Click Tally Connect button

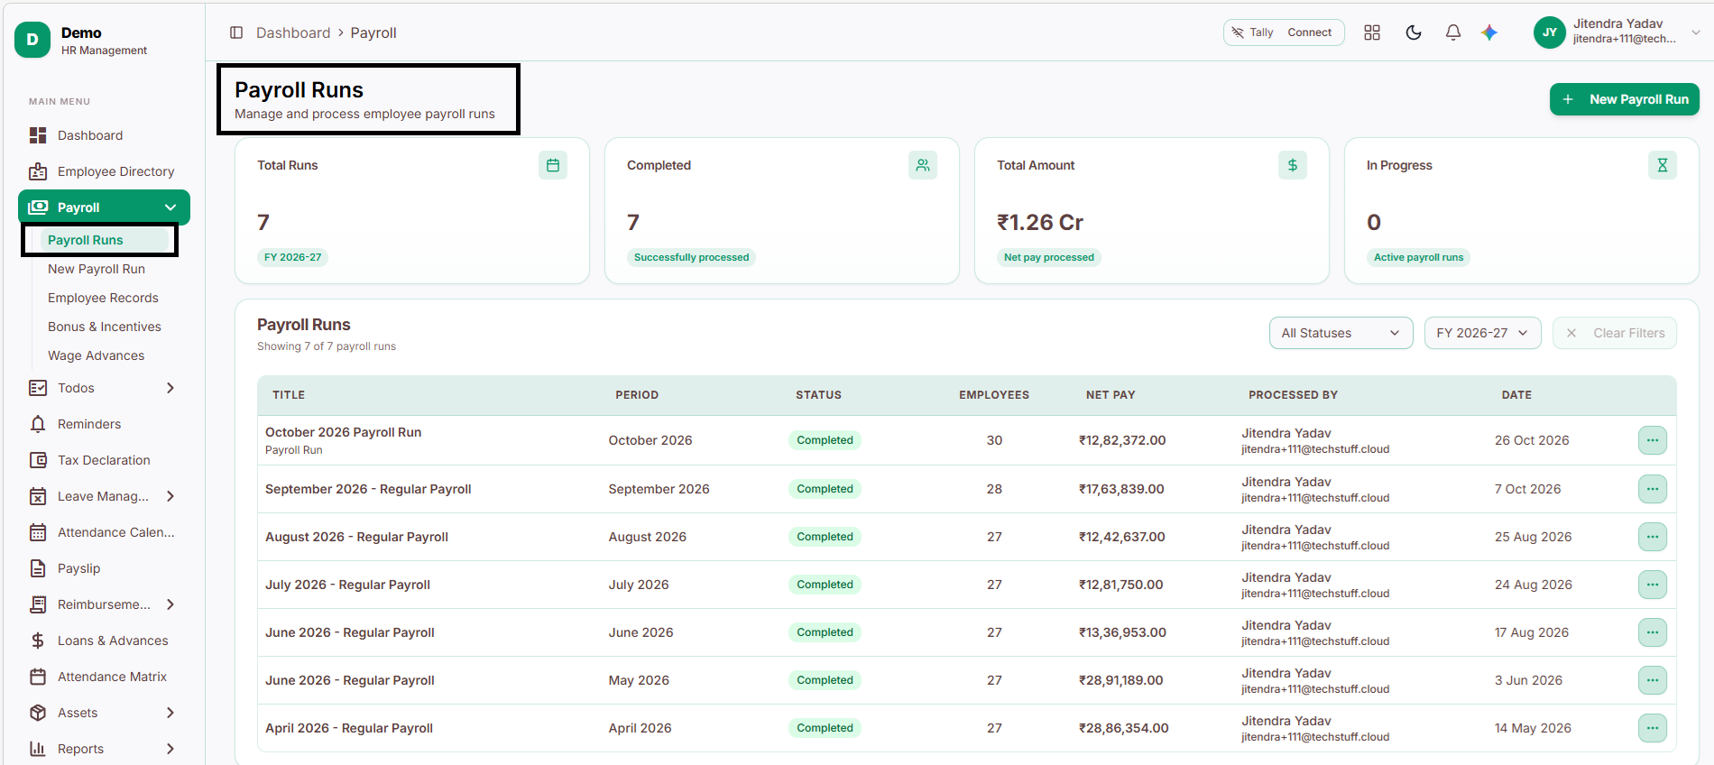[x=1284, y=32]
